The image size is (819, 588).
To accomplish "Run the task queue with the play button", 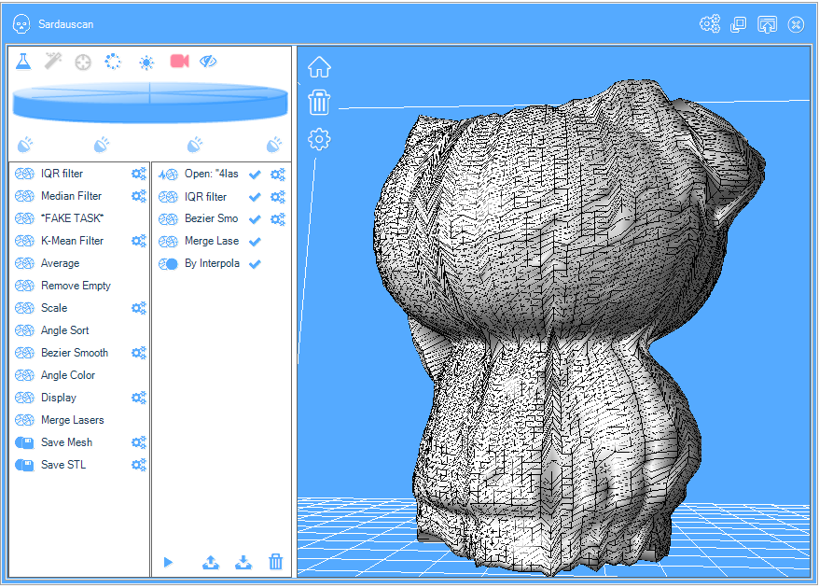I will point(168,562).
